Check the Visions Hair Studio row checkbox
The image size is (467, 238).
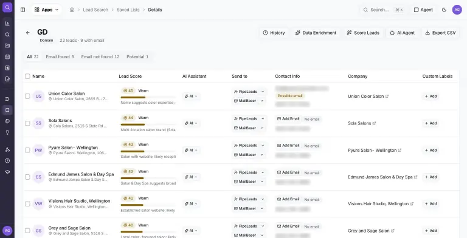point(27,204)
